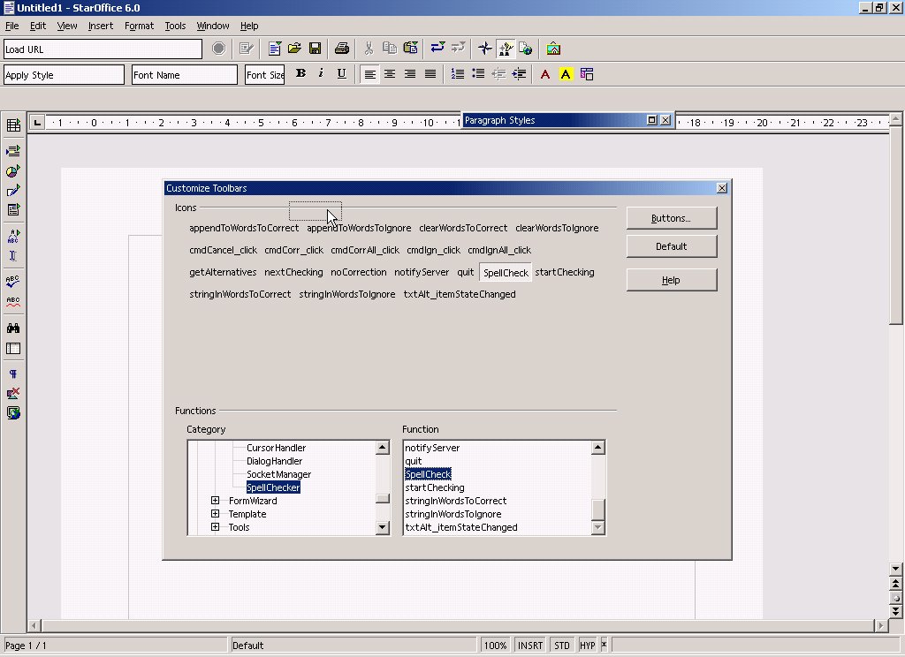Click the Bullets list icon
This screenshot has width=905, height=657.
point(478,74)
